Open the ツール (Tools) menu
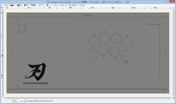Viewport: 176px width, 104px height. (x=54, y=5)
